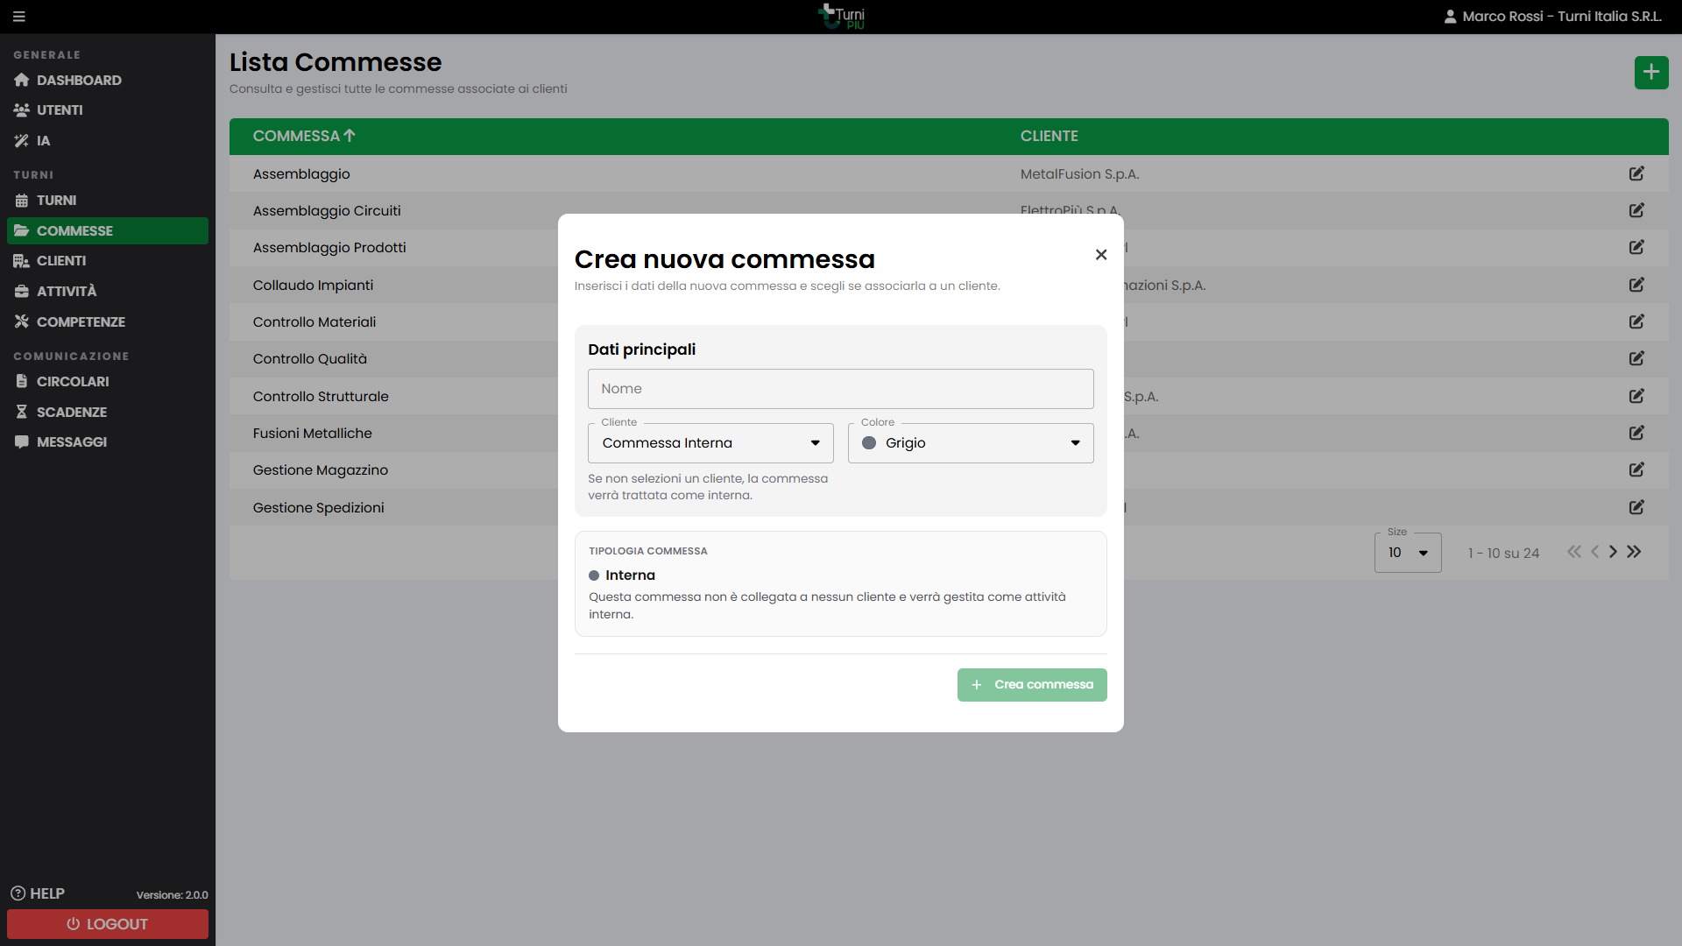Click the Nome input field
Image resolution: width=1682 pixels, height=946 pixels.
click(841, 389)
